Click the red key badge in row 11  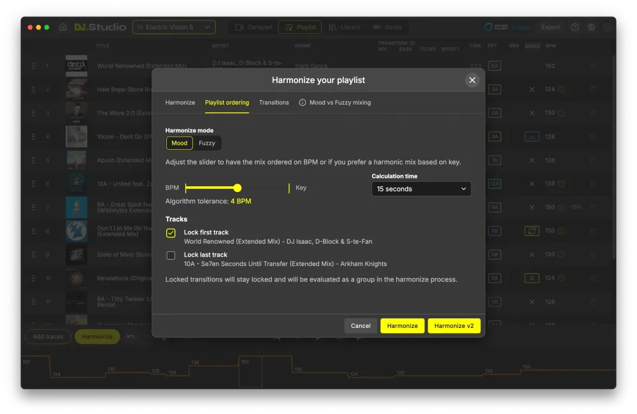click(x=494, y=302)
